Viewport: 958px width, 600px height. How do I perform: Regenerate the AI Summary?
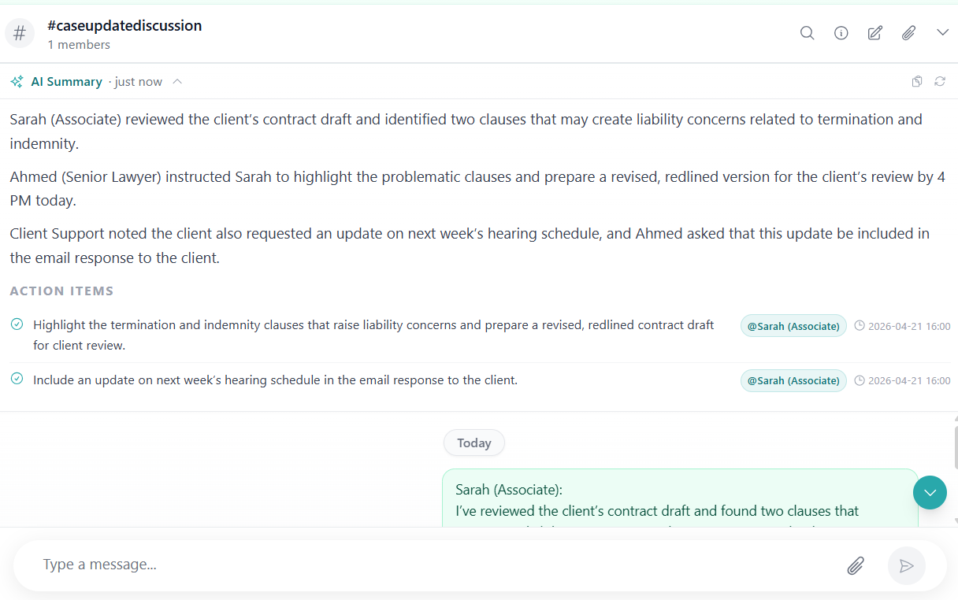tap(940, 82)
